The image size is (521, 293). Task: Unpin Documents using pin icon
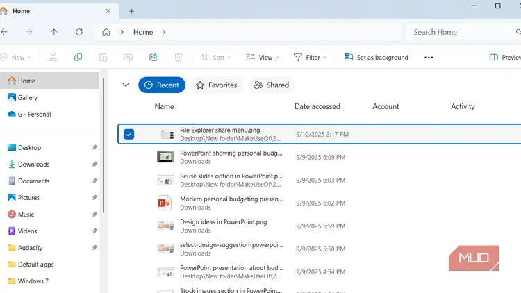click(x=94, y=181)
